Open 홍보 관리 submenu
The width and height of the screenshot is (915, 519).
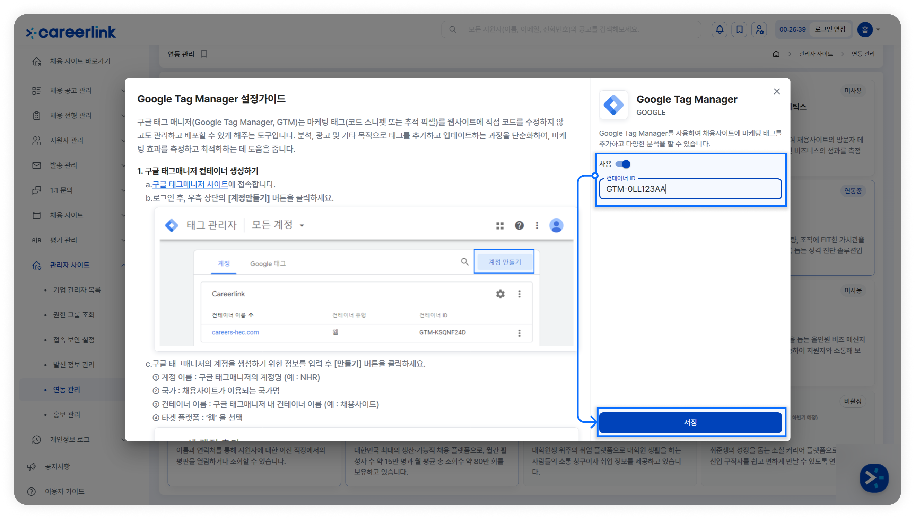click(67, 414)
